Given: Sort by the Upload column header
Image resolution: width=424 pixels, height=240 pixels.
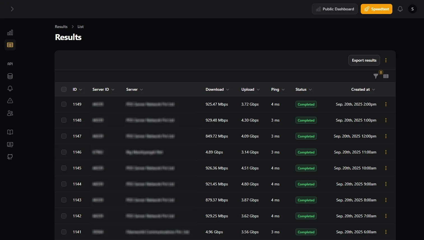Looking at the screenshot, I should click(251, 89).
